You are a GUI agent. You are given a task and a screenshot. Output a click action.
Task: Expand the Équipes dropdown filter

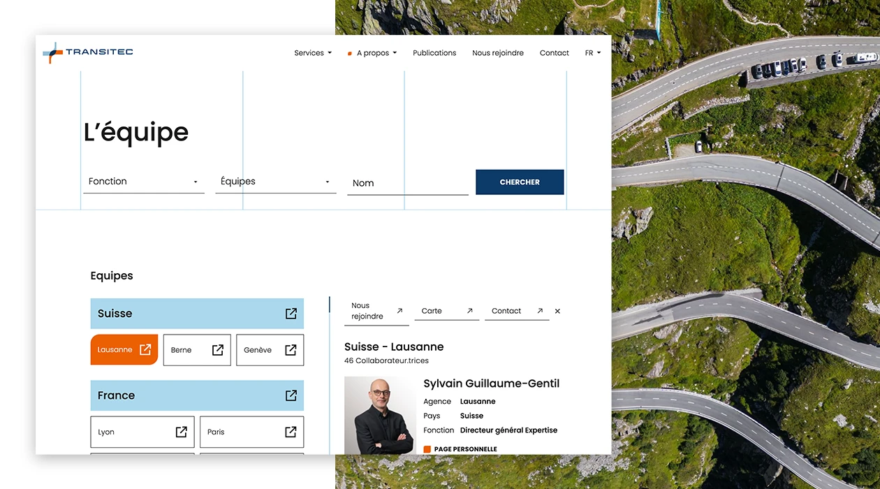pyautogui.click(x=275, y=182)
